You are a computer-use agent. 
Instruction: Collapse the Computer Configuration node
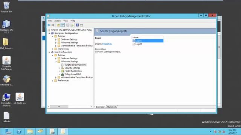pyautogui.click(x=49, y=33)
